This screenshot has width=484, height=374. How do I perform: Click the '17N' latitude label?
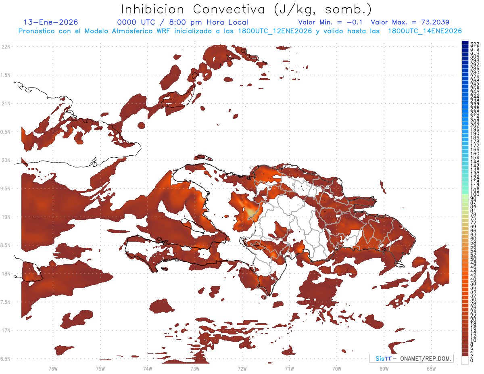pos(6,330)
